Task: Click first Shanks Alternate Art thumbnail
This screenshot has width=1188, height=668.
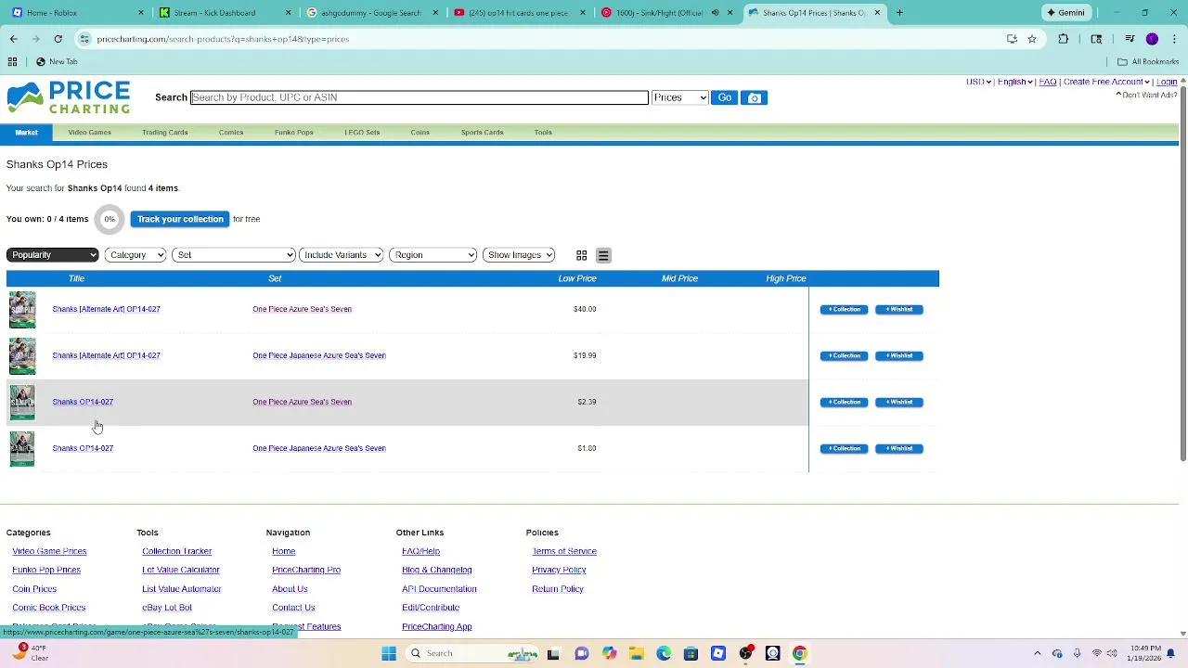Action: tap(22, 310)
